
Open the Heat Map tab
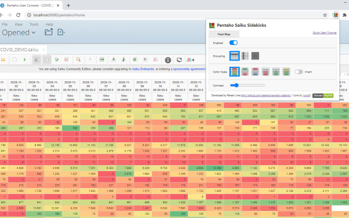(x=225, y=34)
